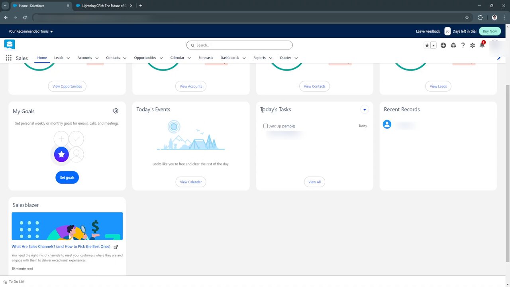Go to the Home navigation tab
Screen dimensions: 510x287
(42, 58)
